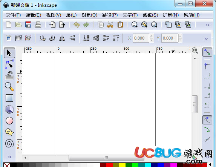Zoom to fit drawing icon
216x167 pixels.
point(144,25)
